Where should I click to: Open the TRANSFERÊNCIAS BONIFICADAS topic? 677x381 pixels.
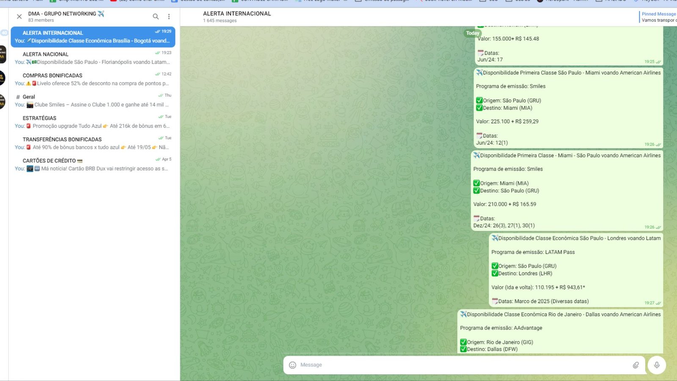point(93,143)
